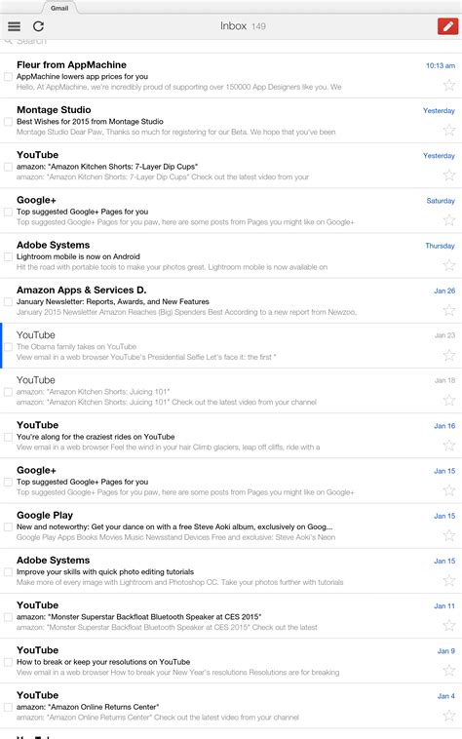Tick the Lightroom mobile email checkbox

(x=8, y=256)
